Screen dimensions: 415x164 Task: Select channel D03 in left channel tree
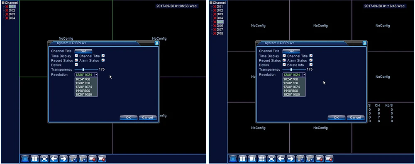tap(12, 14)
